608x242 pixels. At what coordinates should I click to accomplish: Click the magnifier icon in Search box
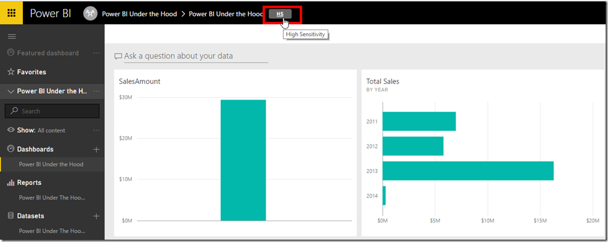[x=14, y=111]
